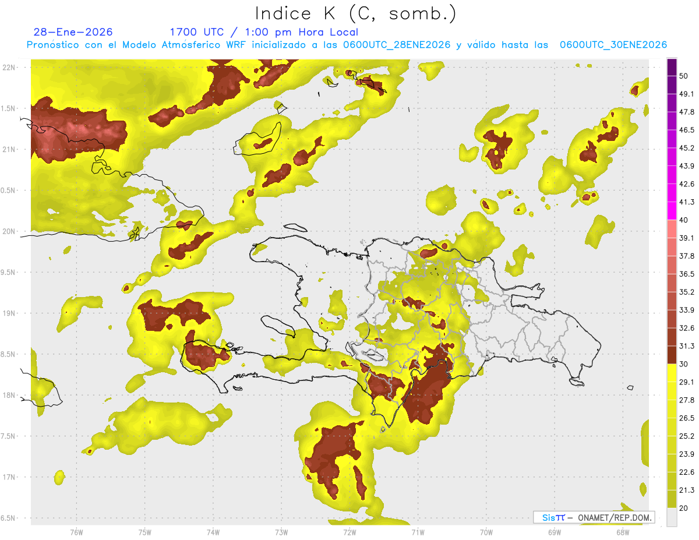This screenshot has width=699, height=540.
Task: Click the "73W" longitude label
Action: [x=281, y=532]
